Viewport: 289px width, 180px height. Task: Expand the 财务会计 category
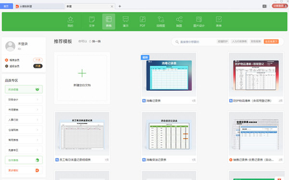(x=24, y=99)
